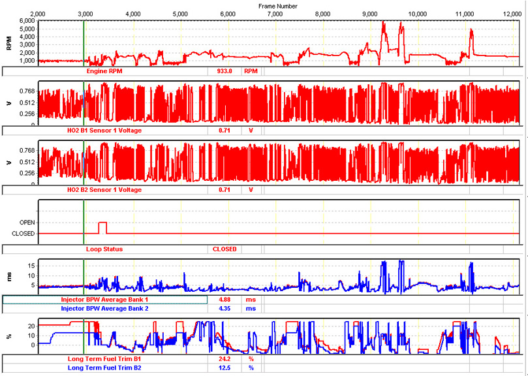Click the Long Term Fuel Trim B1 label
Screen dimensions: 528x376
[x=104, y=359]
